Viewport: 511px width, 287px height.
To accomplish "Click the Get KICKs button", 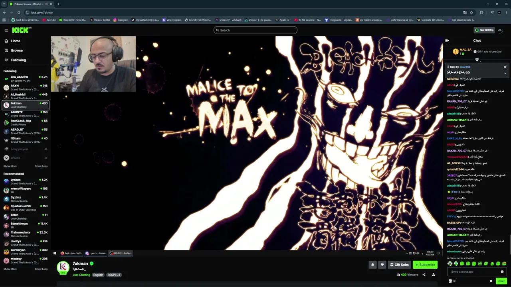I will [x=484, y=30].
